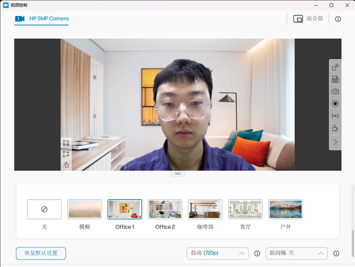Click the info icon beside 混合器
Viewport: 355px width, 267px height.
tap(338, 19)
